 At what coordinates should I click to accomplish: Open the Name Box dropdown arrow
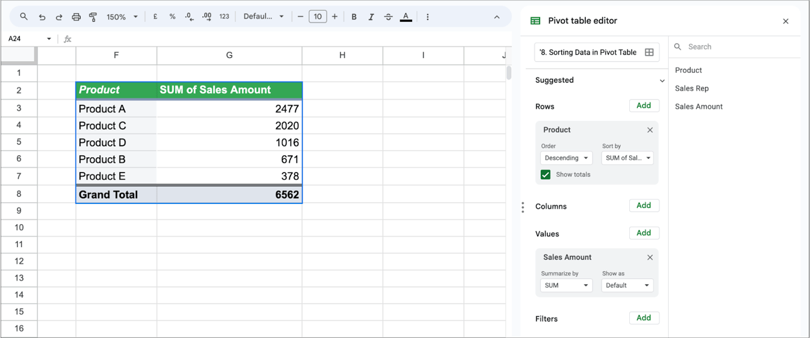[x=49, y=39]
